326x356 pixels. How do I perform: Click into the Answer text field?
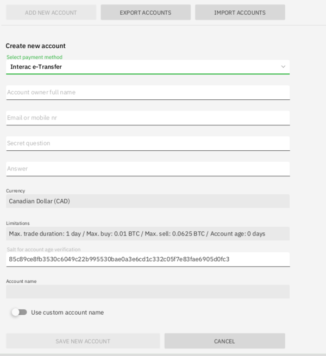(148, 169)
